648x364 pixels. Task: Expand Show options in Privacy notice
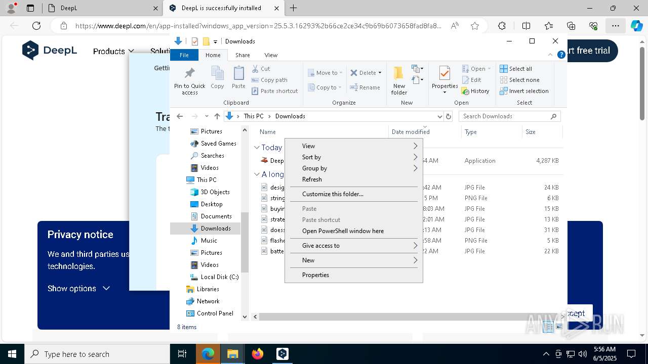pyautogui.click(x=78, y=288)
